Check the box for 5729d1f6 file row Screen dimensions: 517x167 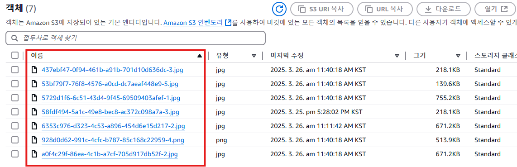(x=15, y=98)
